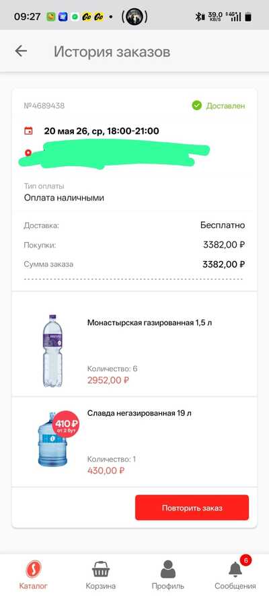Tap the 410 ₽ discount badge
269x596 pixels.
[x=67, y=423]
